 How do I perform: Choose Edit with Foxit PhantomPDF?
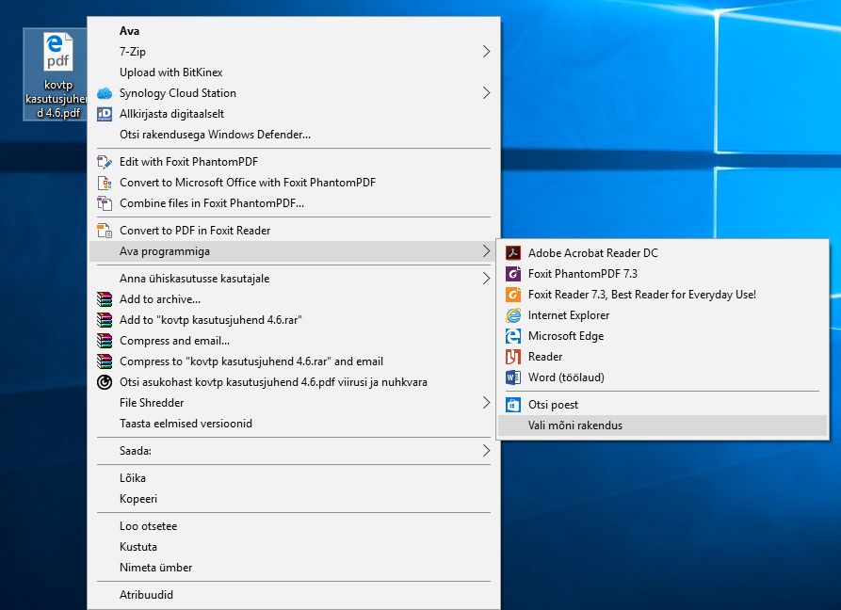[x=294, y=162]
